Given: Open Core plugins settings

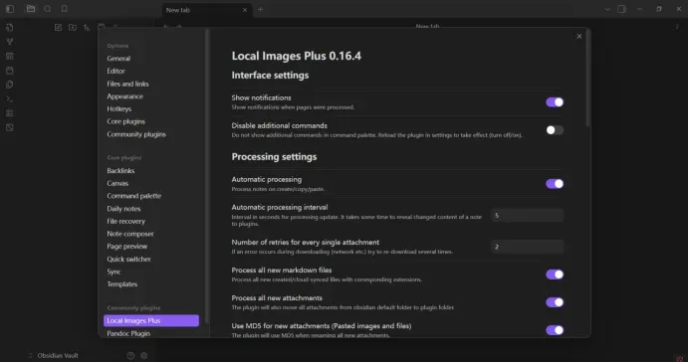Looking at the screenshot, I should (x=125, y=121).
